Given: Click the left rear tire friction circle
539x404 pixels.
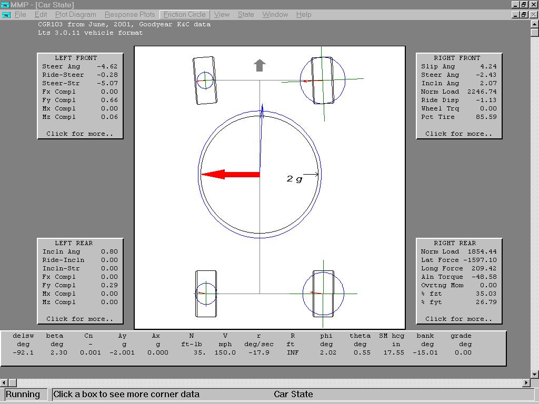Looking at the screenshot, I should tap(206, 294).
